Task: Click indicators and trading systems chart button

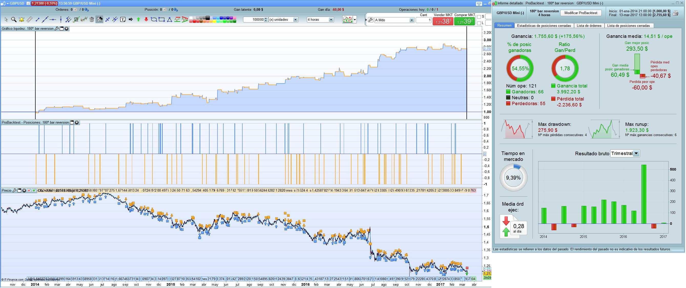Action: click(x=348, y=20)
